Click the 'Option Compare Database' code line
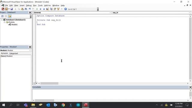The image size is (192, 108). pyautogui.click(x=51, y=16)
